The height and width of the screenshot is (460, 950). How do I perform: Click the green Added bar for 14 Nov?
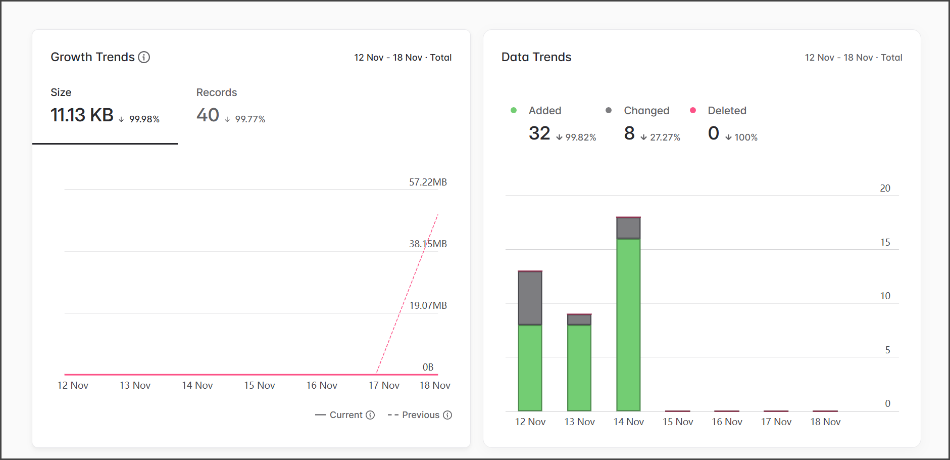(x=628, y=325)
